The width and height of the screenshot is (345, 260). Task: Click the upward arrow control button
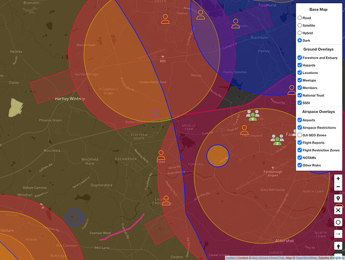(338, 246)
